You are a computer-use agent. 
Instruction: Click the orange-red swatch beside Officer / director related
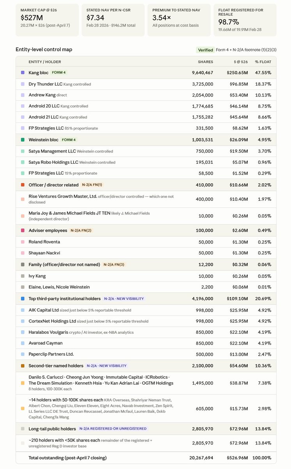[x=23, y=184]
